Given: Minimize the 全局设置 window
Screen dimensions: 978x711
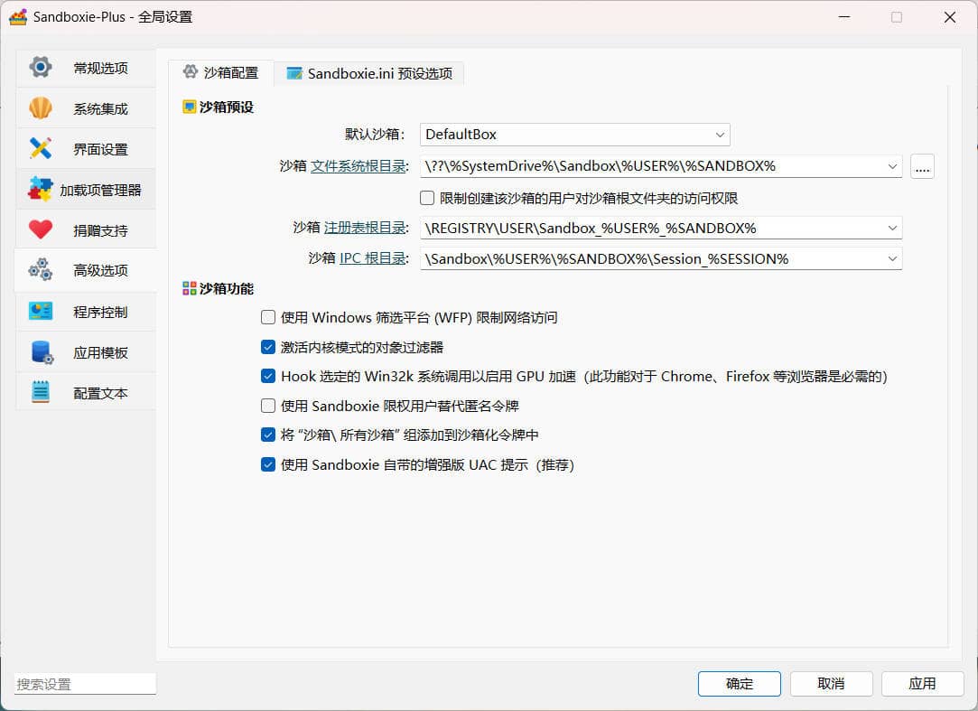Looking at the screenshot, I should coord(844,17).
